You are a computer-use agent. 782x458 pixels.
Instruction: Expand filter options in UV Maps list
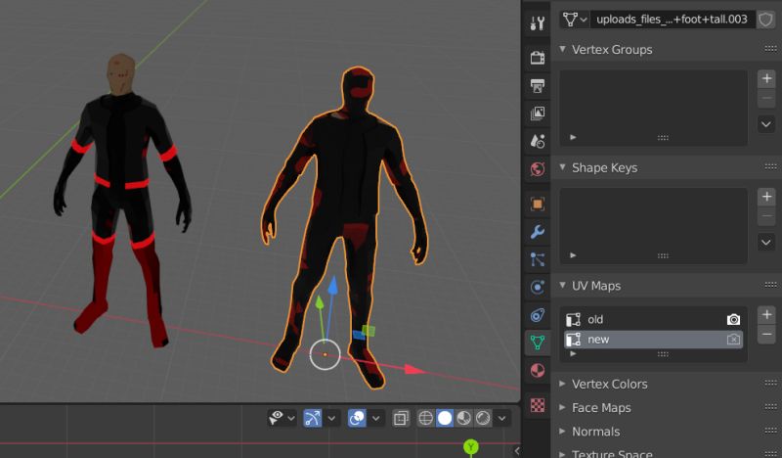point(573,353)
